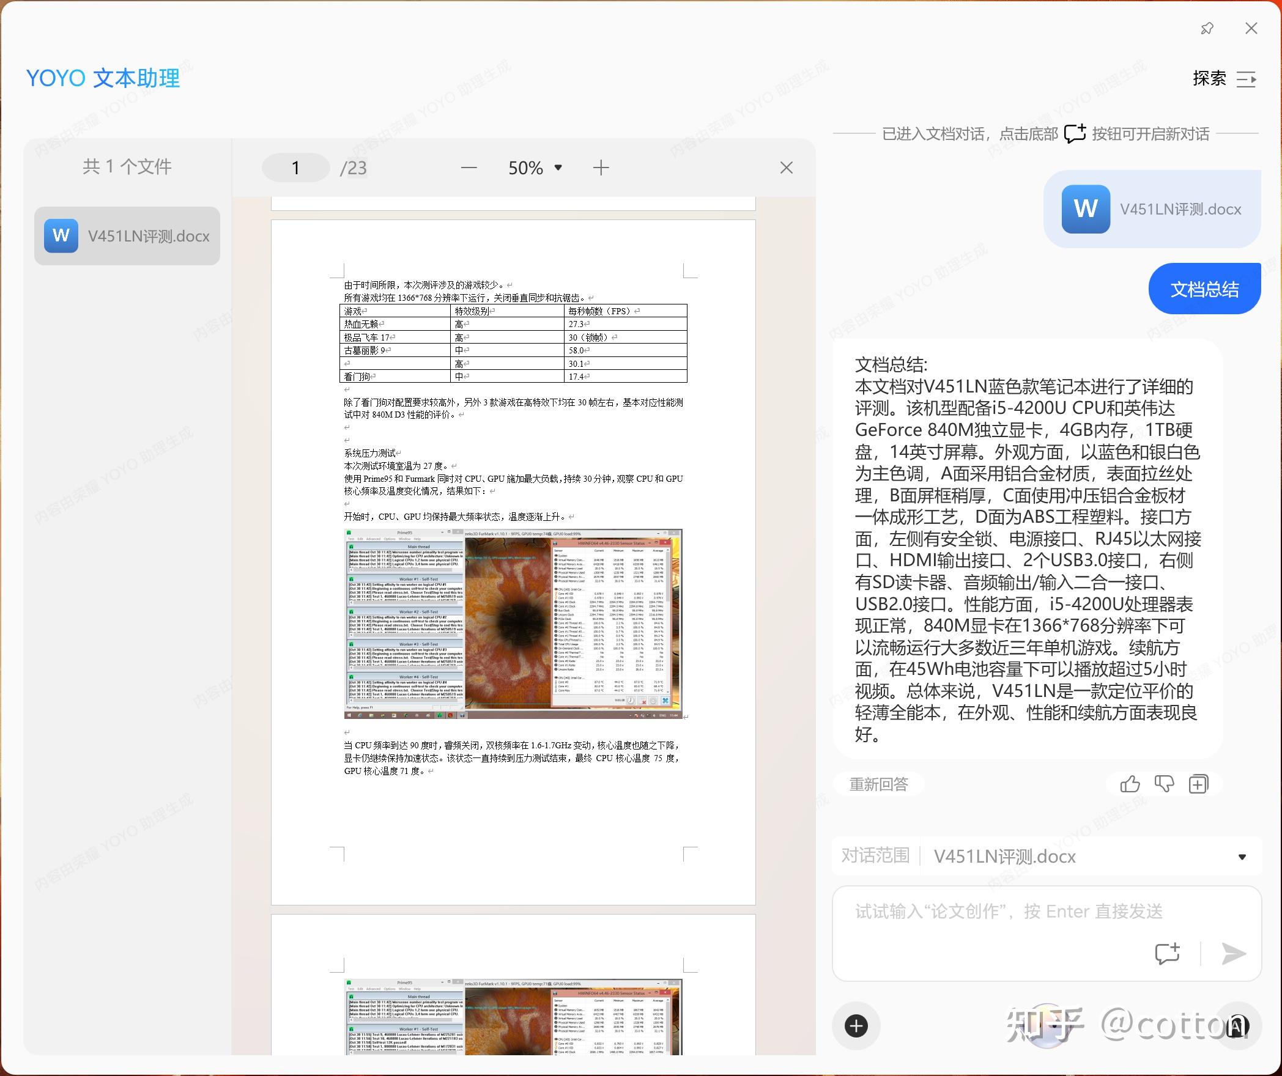Viewport: 1282px width, 1076px height.
Task: Open the 50% zoom dropdown
Action: pos(535,168)
